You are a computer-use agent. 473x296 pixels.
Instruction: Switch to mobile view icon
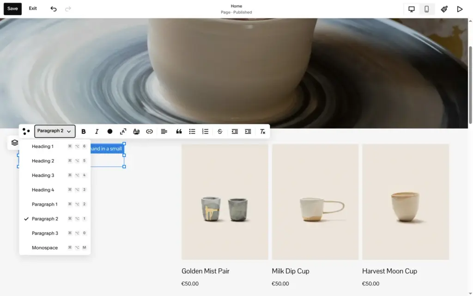coord(426,9)
